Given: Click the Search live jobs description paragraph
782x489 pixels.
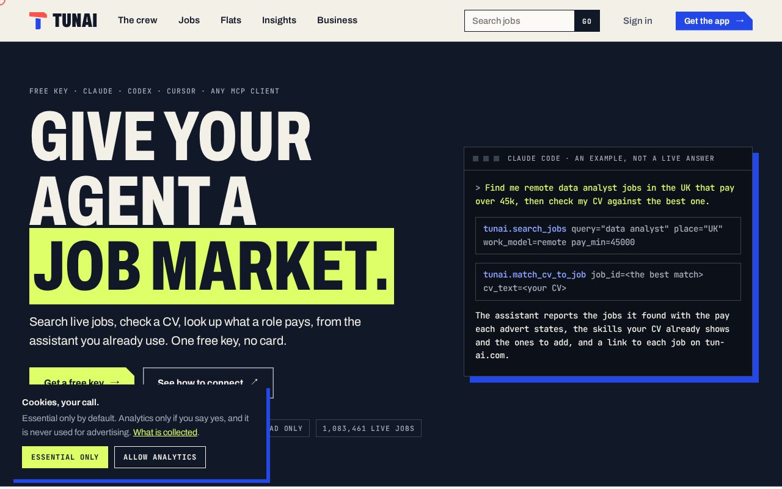Looking at the screenshot, I should click(195, 331).
